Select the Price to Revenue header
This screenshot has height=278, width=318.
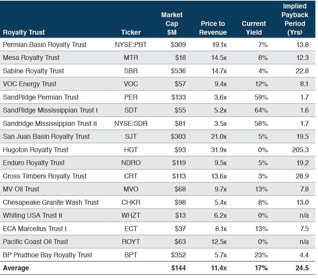(213, 28)
